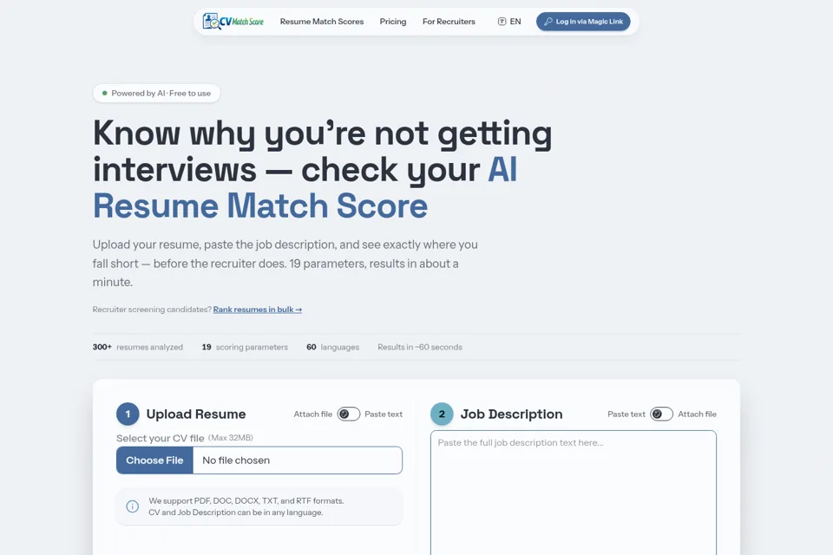Click the supported formats note text

(x=246, y=506)
